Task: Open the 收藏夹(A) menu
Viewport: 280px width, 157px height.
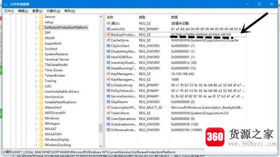Action: (x=53, y=11)
